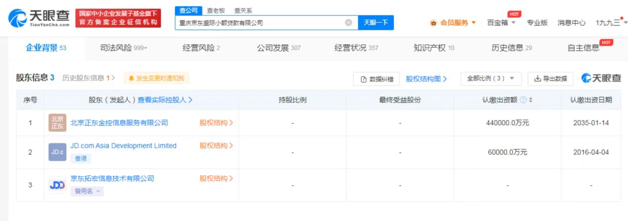The image size is (628, 221).
Task: Click the help icon next to 认缴出资额
Action: tap(523, 100)
